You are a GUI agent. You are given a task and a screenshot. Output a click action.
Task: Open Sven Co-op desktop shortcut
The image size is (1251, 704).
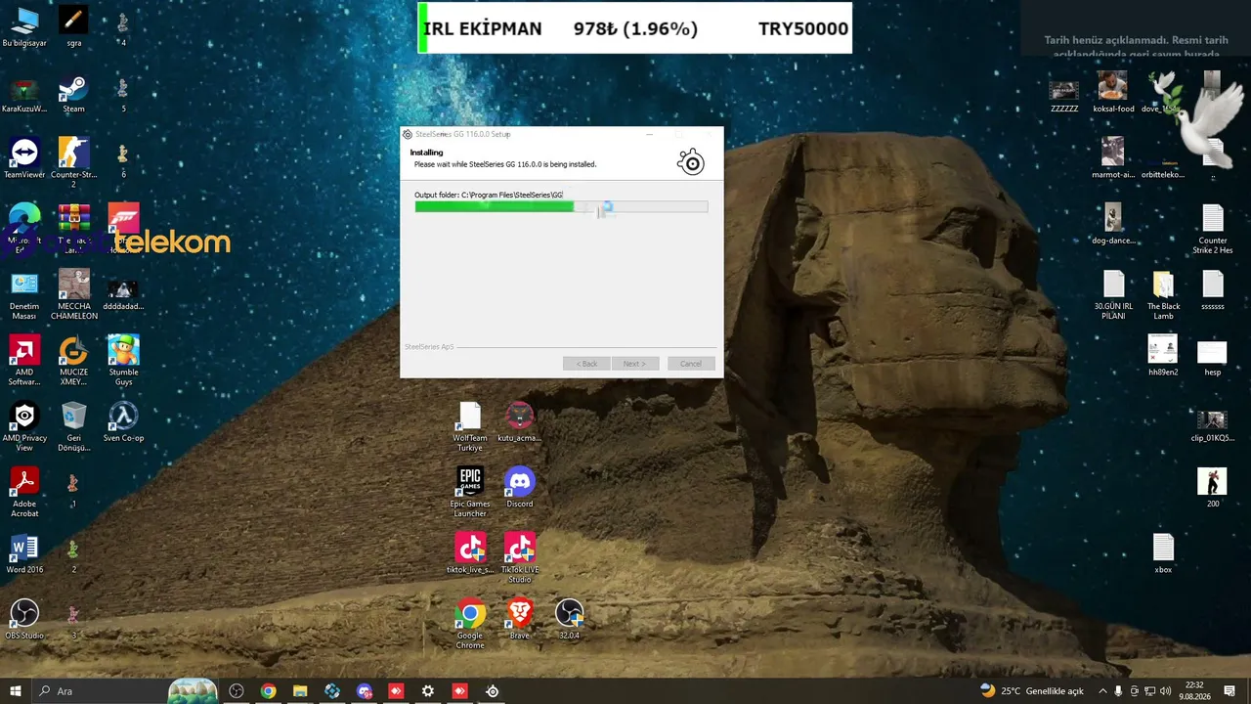[123, 422]
